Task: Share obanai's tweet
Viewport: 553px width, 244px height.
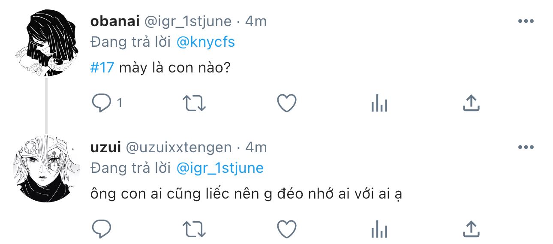Action: (x=471, y=103)
